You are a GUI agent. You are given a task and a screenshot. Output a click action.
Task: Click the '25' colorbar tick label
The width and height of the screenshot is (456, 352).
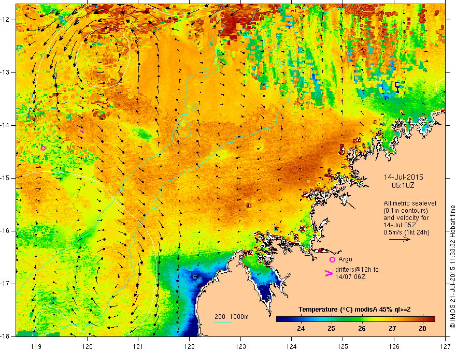pyautogui.click(x=331, y=329)
